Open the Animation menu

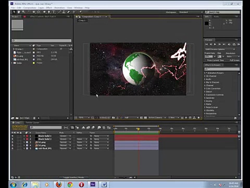[59, 8]
